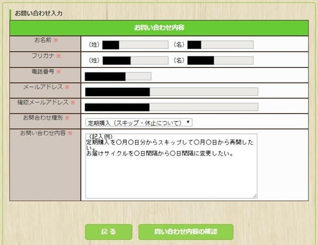Click the 問い合わせ内容の確認 button

pos(186,232)
